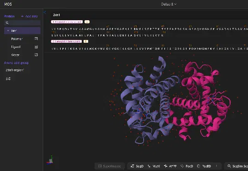
Task: Click the MutX tool icon
Action: (x=149, y=166)
